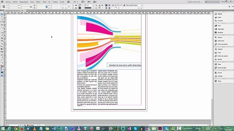
Task: Click the fill/stroke swatch in the Tools panel
Action: (x=2, y=66)
